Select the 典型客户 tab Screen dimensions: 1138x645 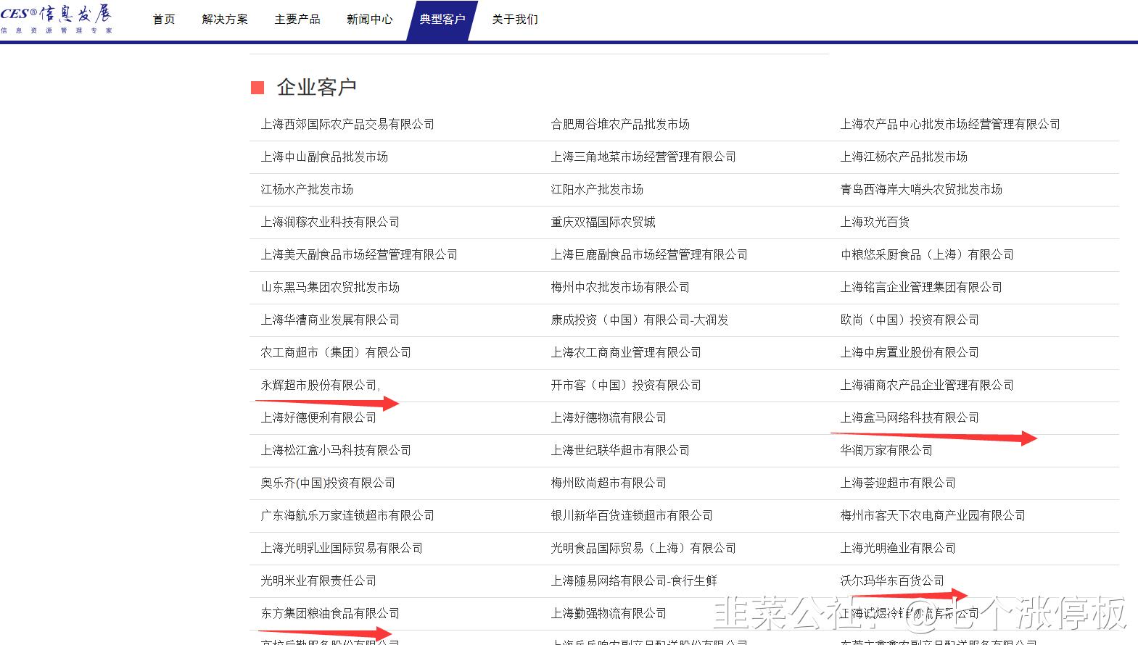click(442, 20)
